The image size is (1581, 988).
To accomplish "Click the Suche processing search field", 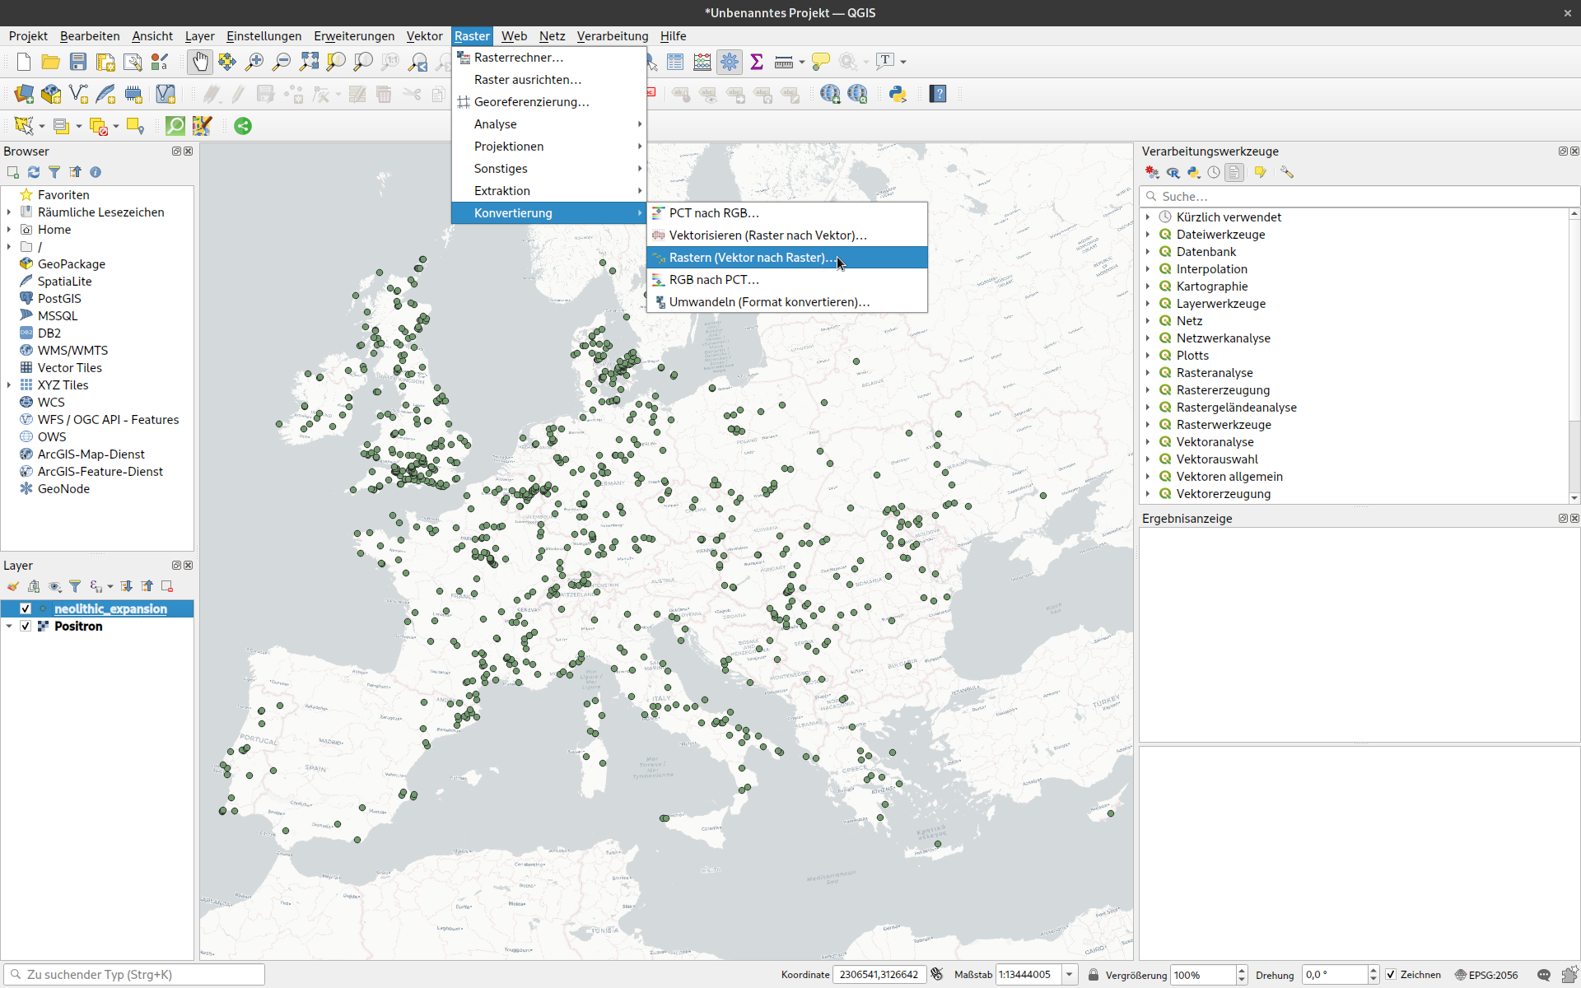I will pos(1359,197).
